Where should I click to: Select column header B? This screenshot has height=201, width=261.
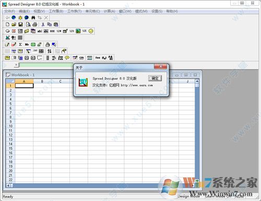click(x=42, y=81)
